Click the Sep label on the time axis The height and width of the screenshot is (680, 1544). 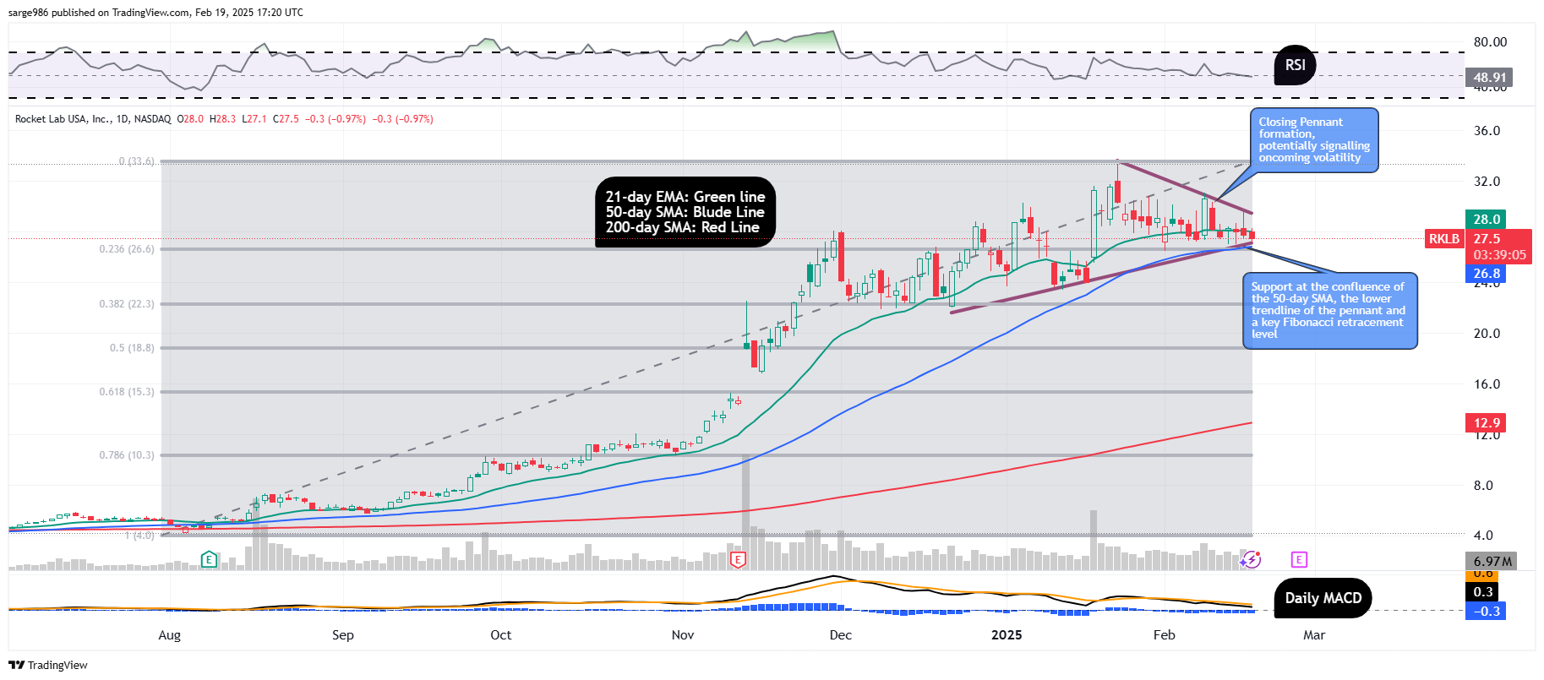pos(343,635)
